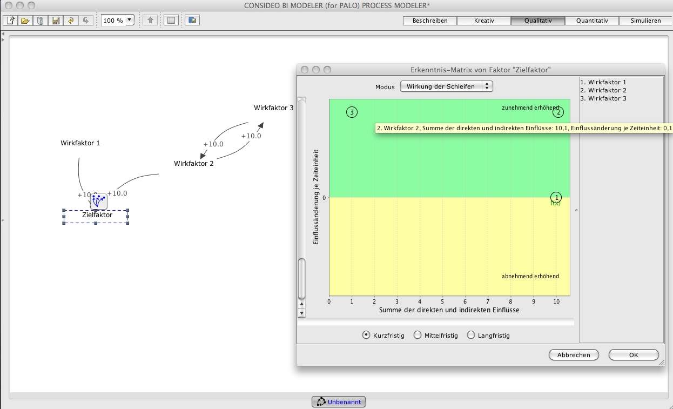Click the matrix vertical scrollbar thumb

click(302, 278)
